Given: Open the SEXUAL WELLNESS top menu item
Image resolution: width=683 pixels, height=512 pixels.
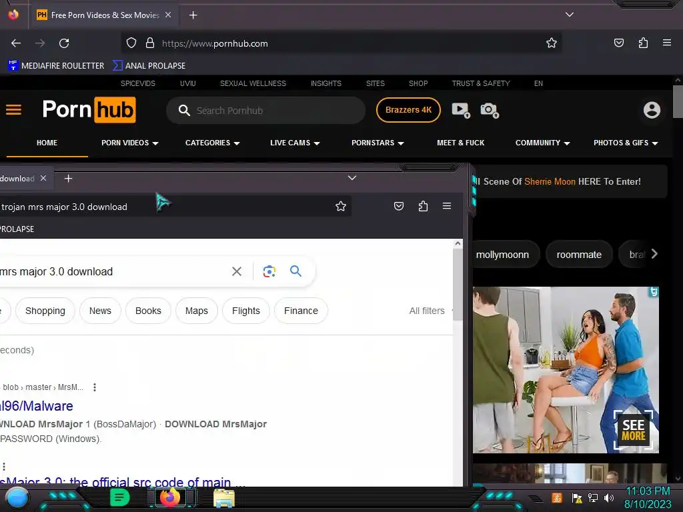Looking at the screenshot, I should pos(253,83).
